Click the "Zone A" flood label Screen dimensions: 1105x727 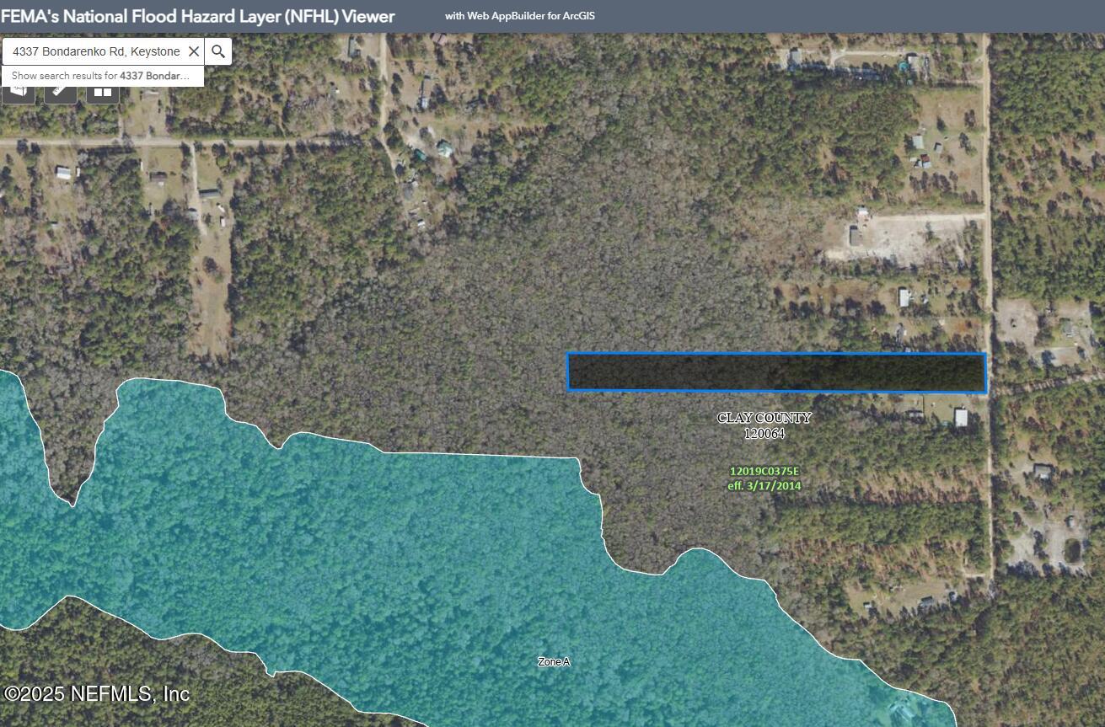[x=554, y=662]
